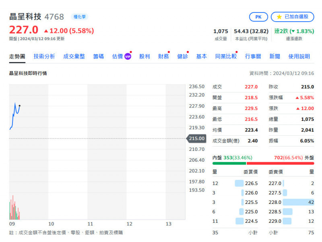Click the green 內盤 portion of the bar
Image resolution: width=322 pixels, height=242 pixels.
pos(229,163)
